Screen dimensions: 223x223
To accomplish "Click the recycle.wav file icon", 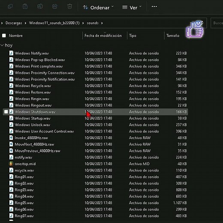I will 11,170.
